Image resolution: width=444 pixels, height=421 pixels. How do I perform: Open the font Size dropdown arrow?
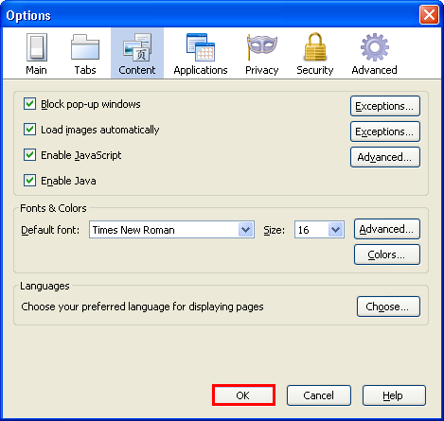336,230
